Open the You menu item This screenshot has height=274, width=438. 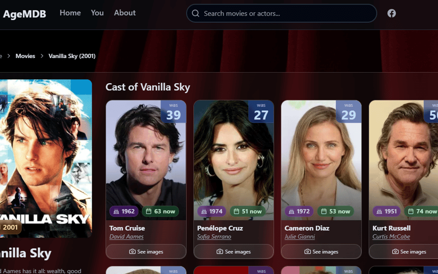[97, 13]
